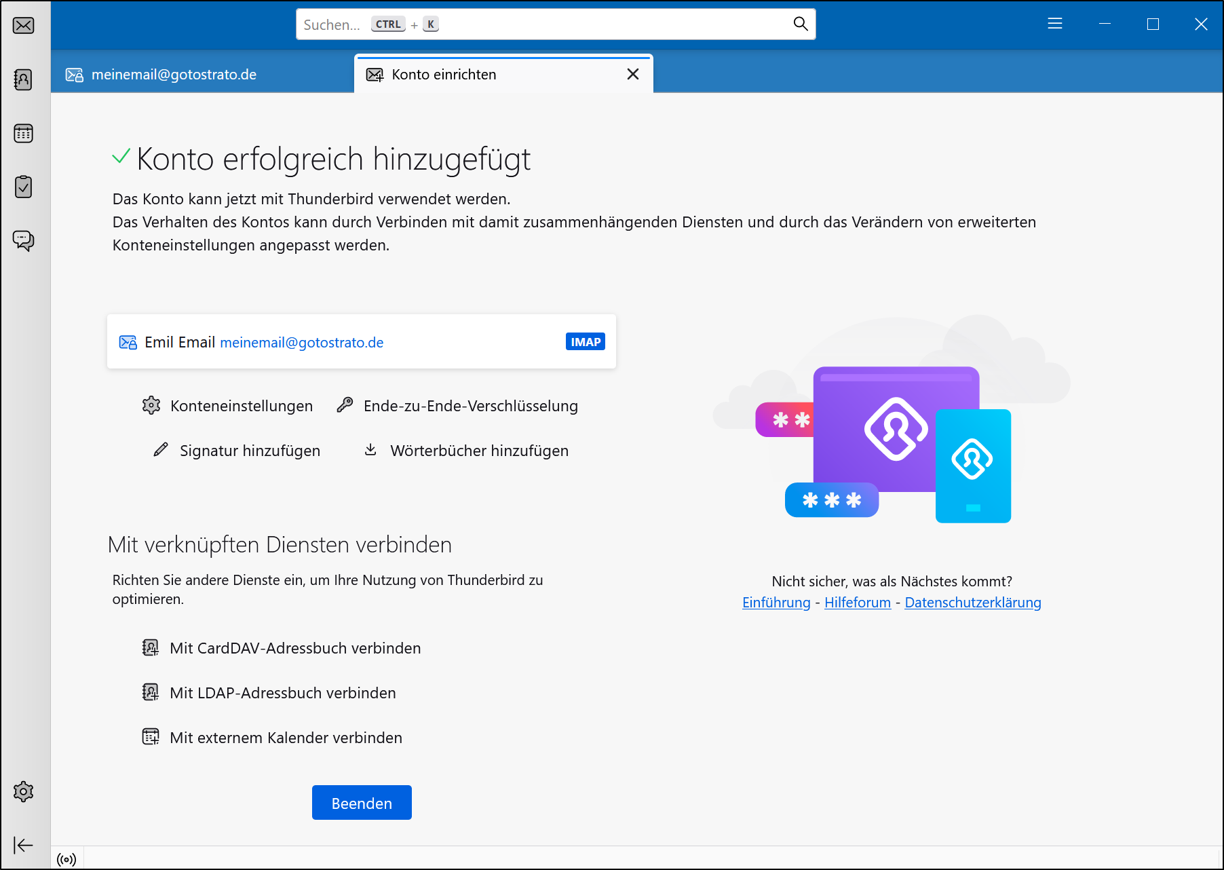The height and width of the screenshot is (870, 1224).
Task: Click Signatur hinzufügen
Action: (x=250, y=450)
